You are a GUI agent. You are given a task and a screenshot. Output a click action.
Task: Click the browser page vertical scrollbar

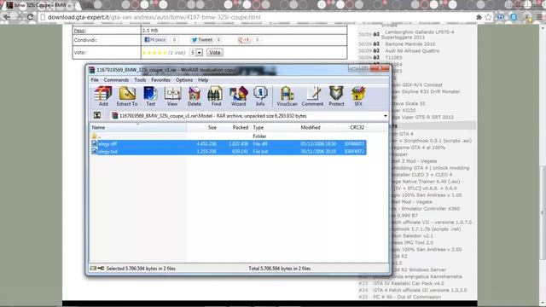coord(543,212)
